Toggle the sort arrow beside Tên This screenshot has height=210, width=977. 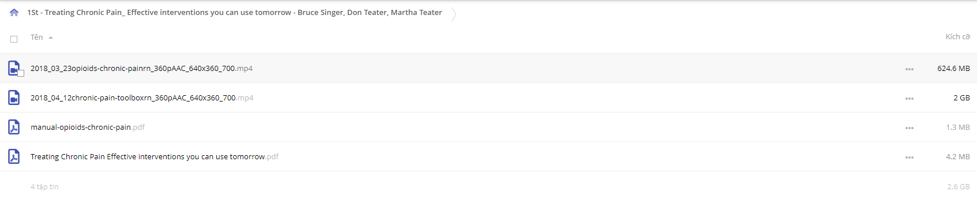(x=51, y=37)
